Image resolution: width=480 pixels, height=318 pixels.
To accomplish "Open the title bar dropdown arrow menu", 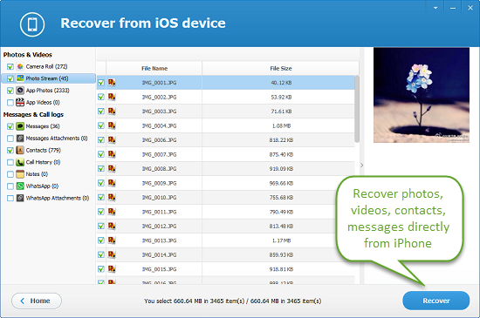I will pyautogui.click(x=435, y=8).
